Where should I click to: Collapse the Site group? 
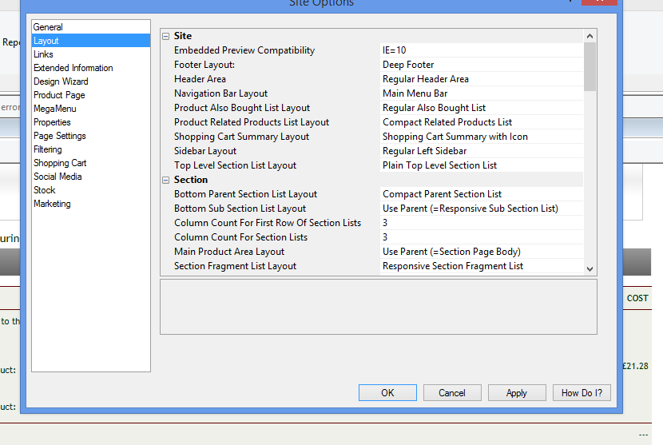coord(166,36)
